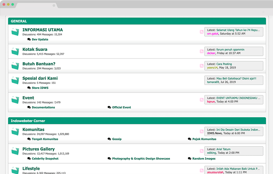Open latest thread 'Ariel Tatum'

coord(224,149)
